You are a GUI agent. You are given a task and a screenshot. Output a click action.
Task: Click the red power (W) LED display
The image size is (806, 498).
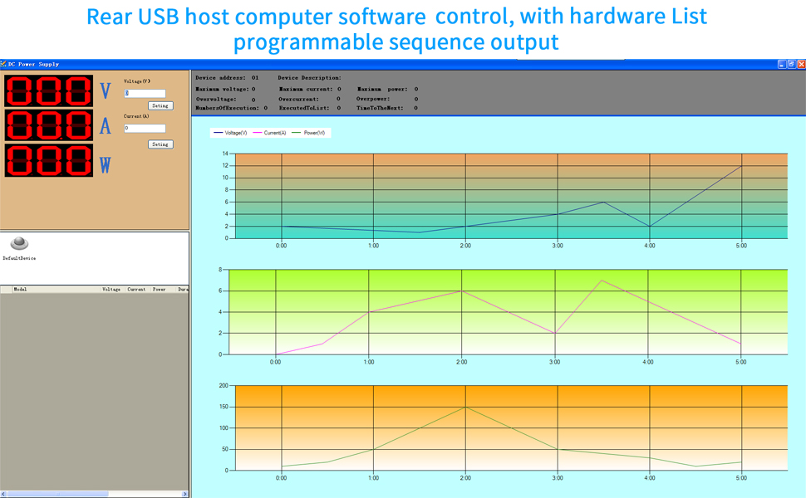pyautogui.click(x=49, y=160)
